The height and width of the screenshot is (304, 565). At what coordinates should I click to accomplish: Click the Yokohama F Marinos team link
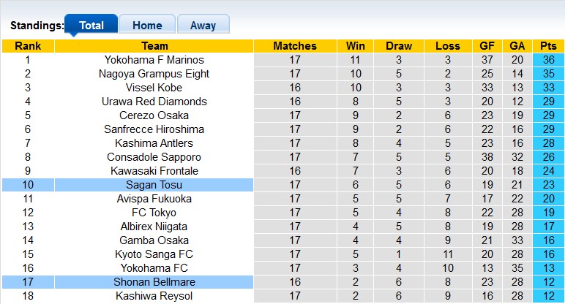pyautogui.click(x=154, y=60)
